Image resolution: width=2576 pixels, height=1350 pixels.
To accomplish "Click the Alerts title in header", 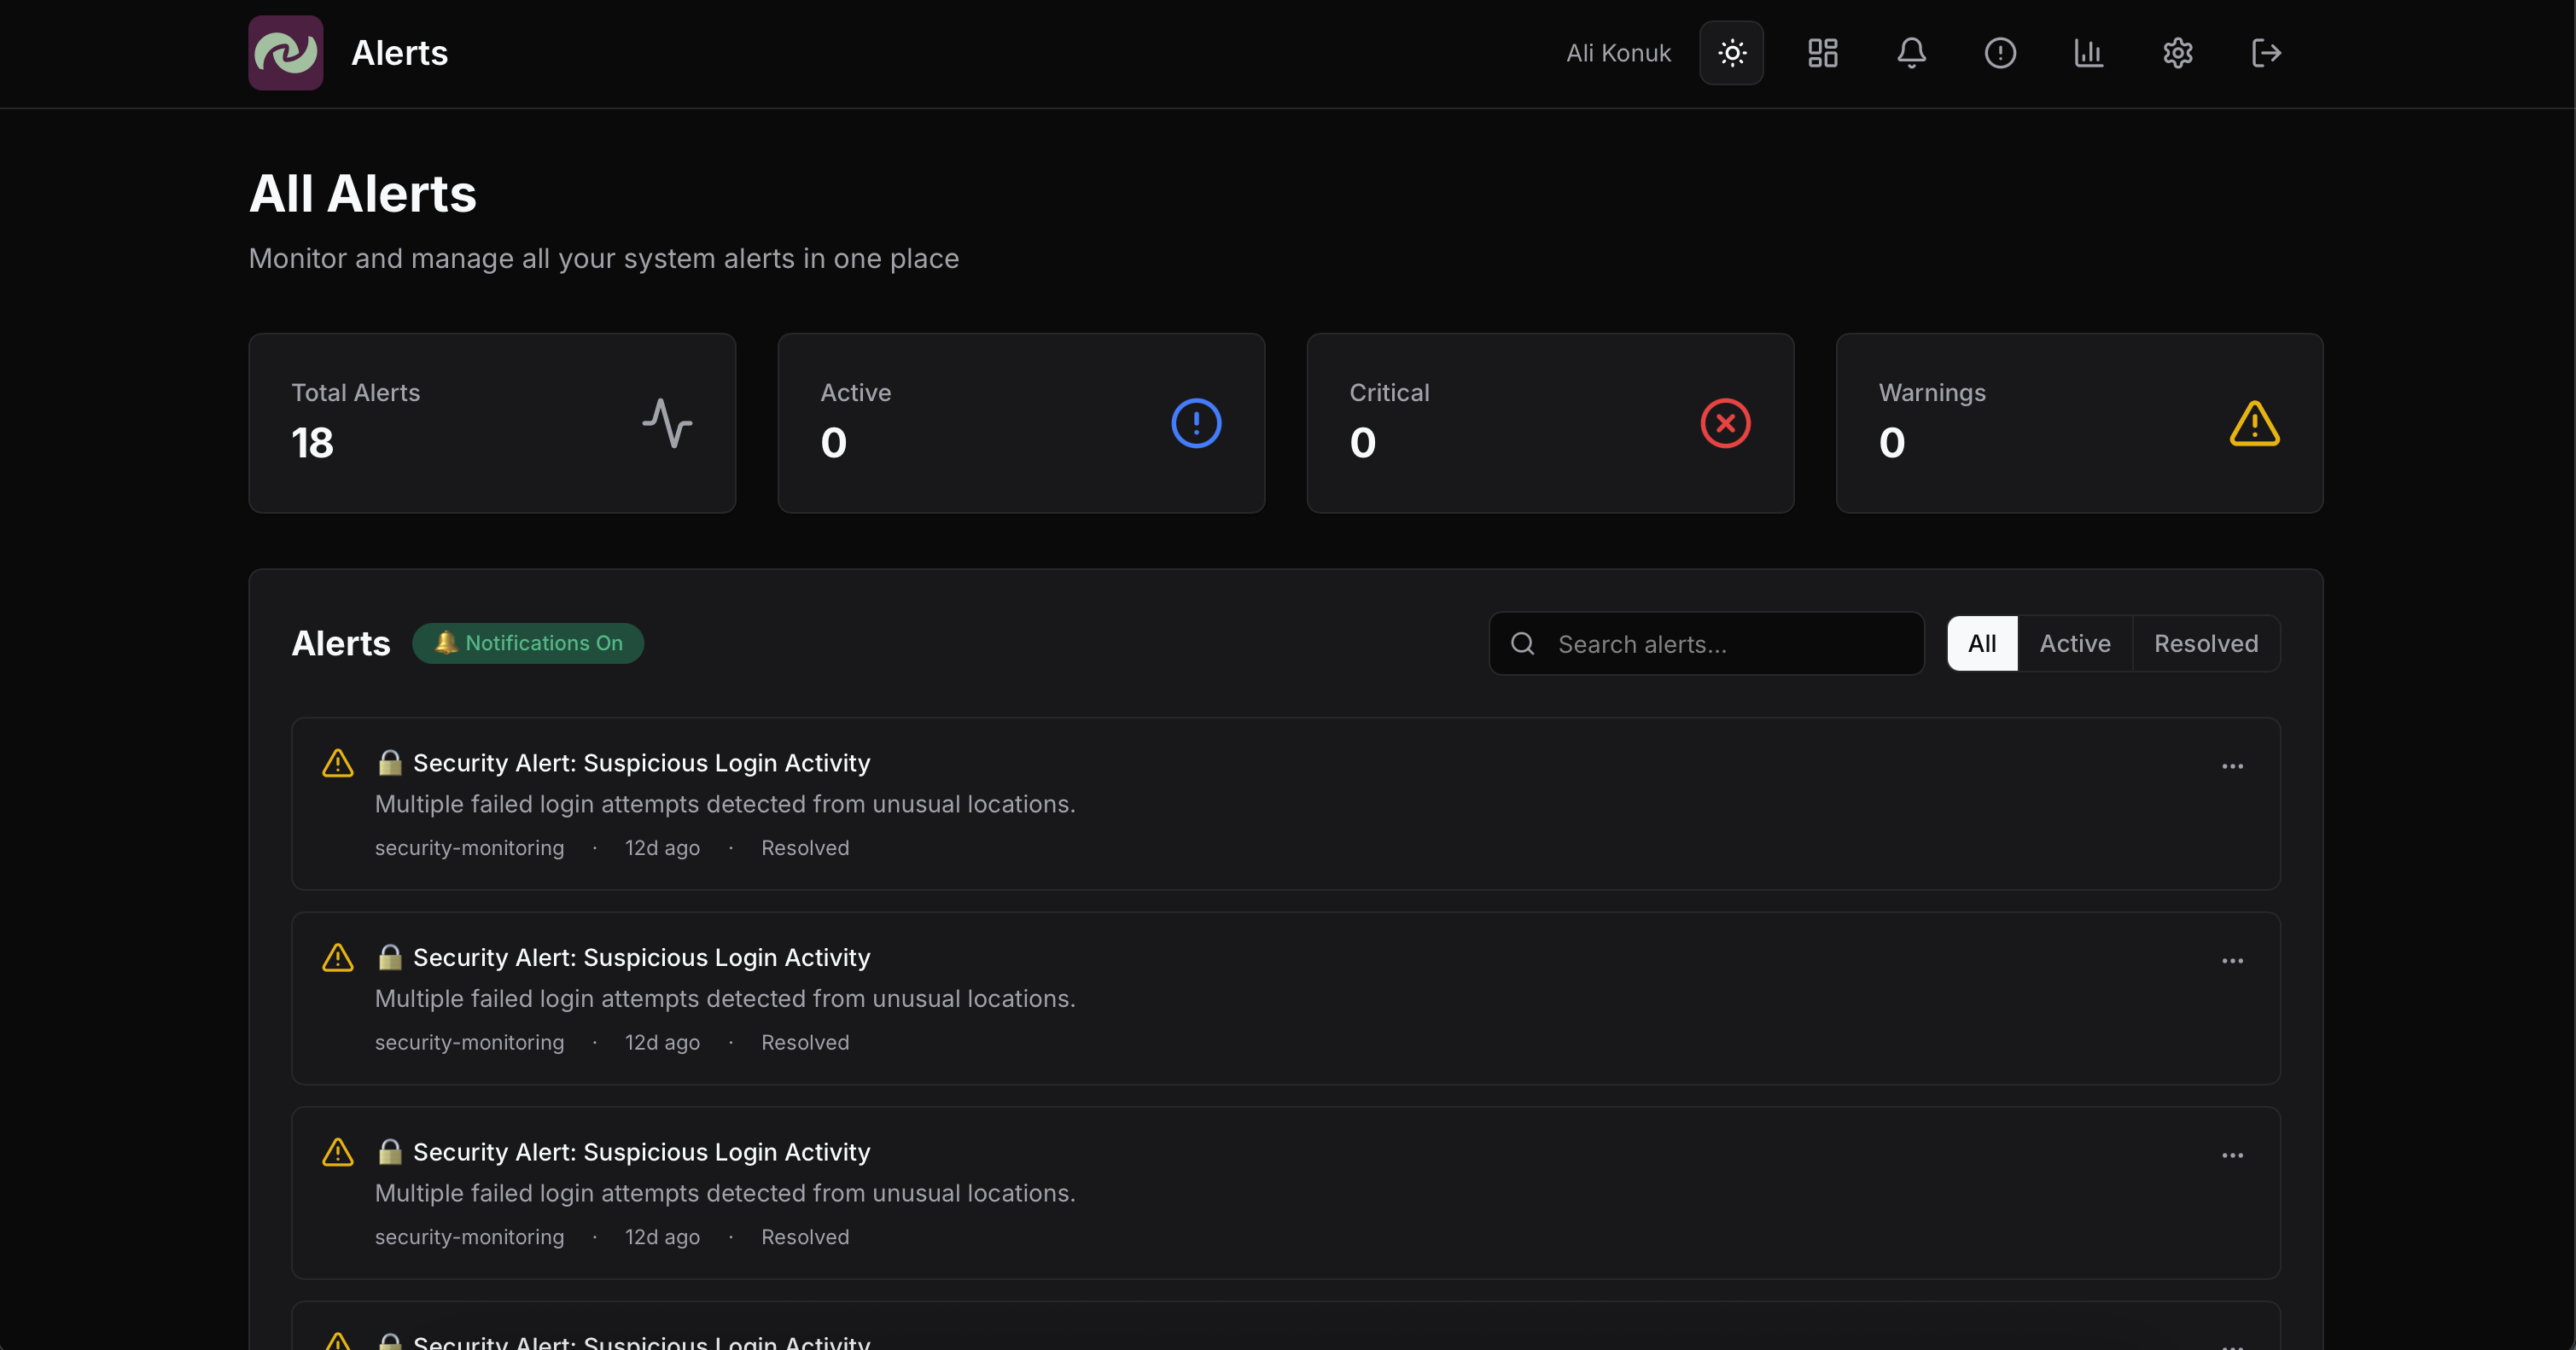I will (399, 53).
